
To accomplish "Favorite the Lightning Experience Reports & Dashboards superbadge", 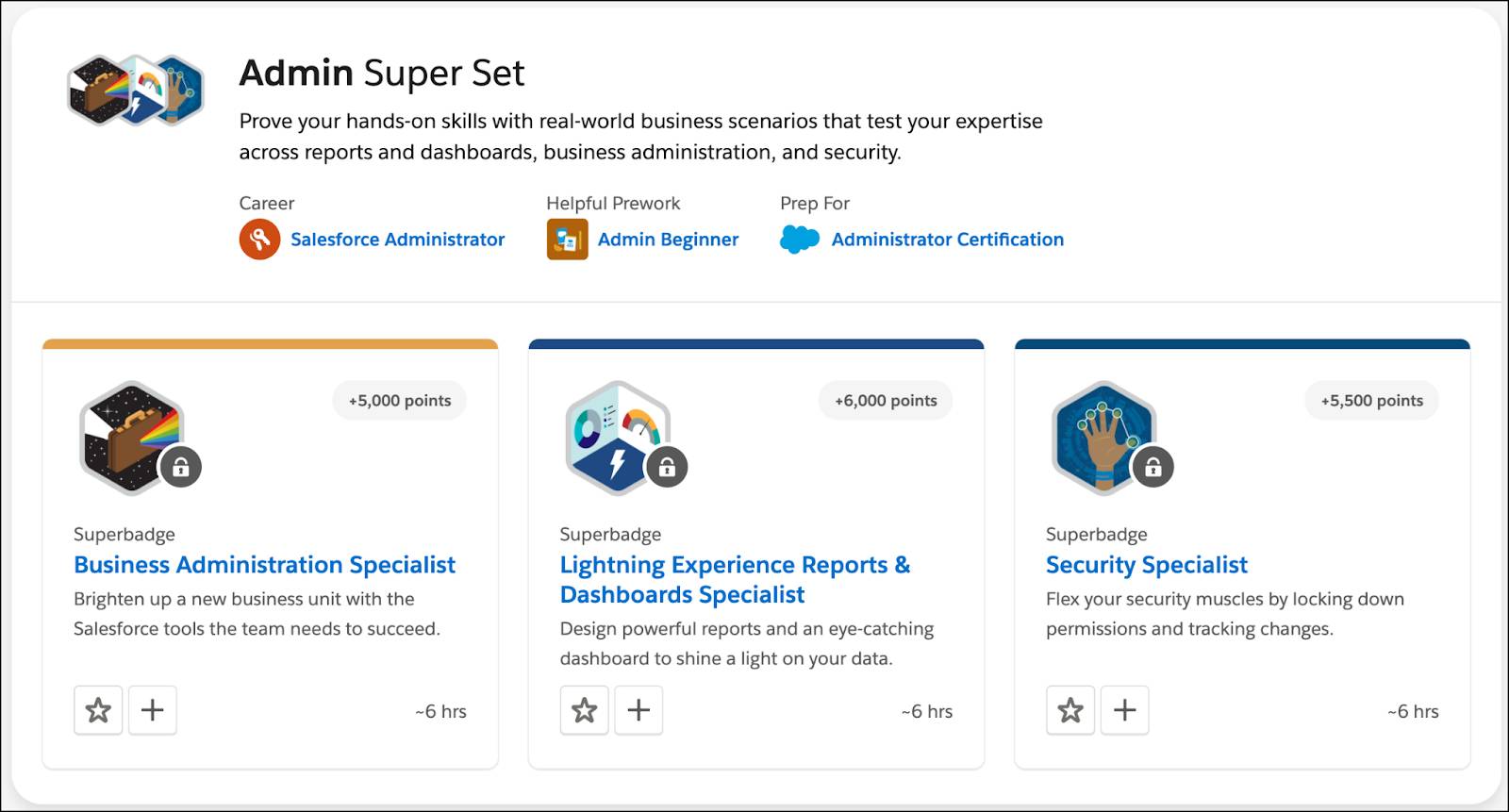I will click(585, 710).
